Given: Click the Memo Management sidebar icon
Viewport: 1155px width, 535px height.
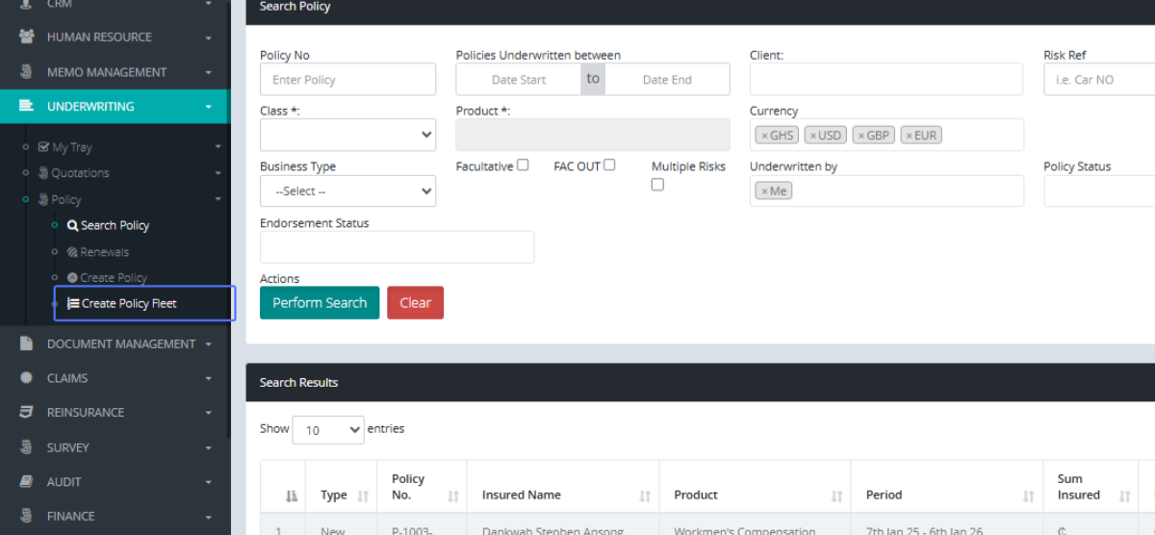Looking at the screenshot, I should click(27, 72).
